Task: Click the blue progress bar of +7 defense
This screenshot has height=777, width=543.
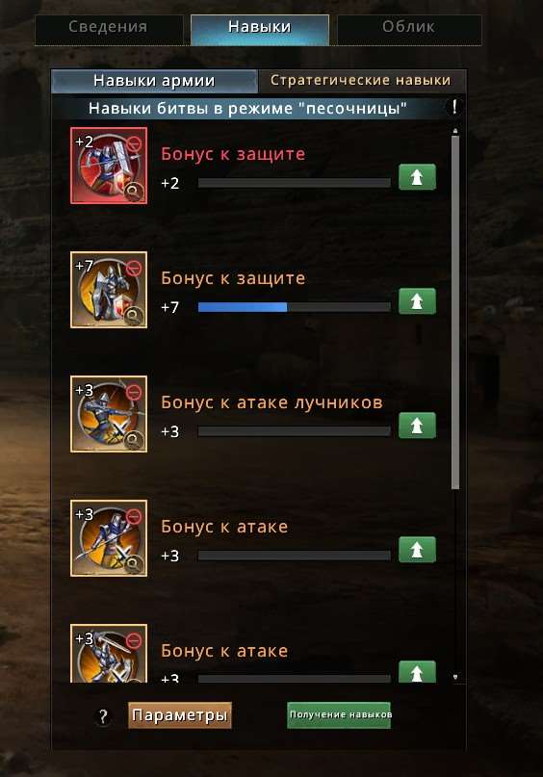Action: 295,308
